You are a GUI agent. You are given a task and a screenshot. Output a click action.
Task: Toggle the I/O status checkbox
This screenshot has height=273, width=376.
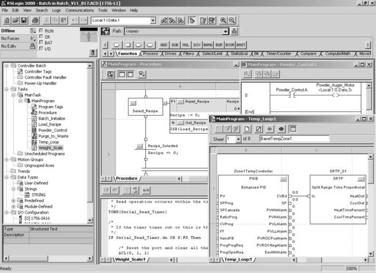point(41,49)
